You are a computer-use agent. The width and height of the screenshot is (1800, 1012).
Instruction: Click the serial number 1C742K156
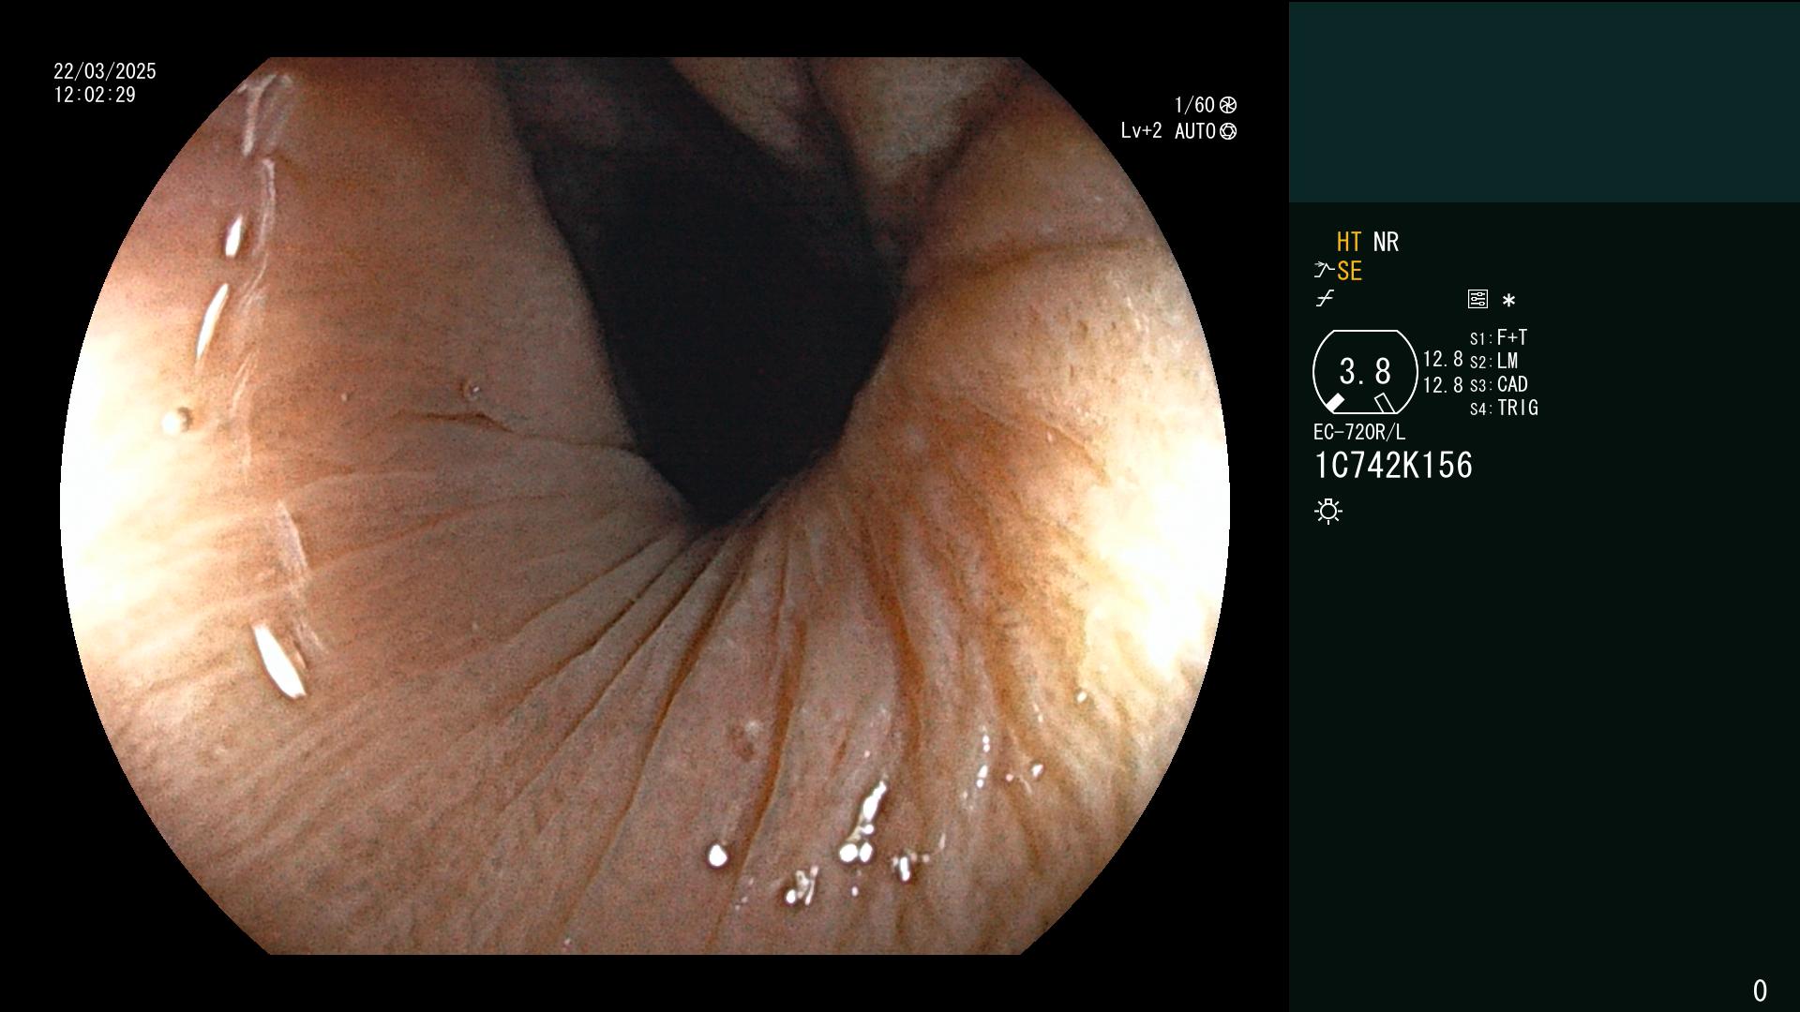1393,465
